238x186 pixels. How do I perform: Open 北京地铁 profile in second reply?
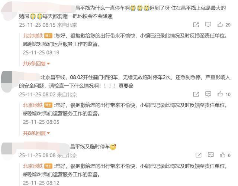33,105
